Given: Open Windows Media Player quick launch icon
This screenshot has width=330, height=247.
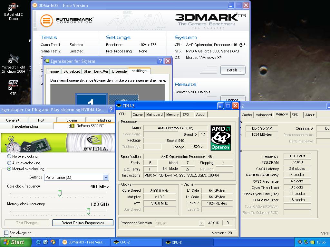Looking at the screenshot, I should [53, 242].
